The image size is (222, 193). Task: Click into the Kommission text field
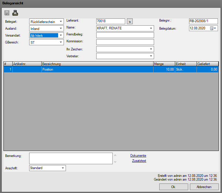(x=125, y=42)
